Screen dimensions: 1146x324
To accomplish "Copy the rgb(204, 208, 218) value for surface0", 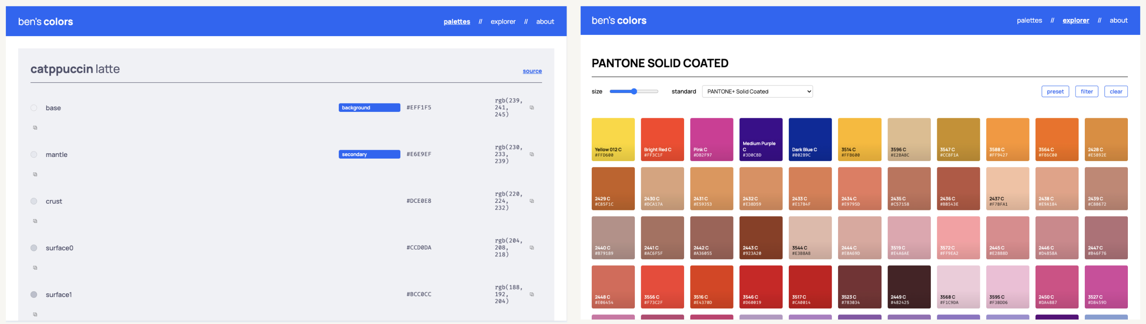I will coord(531,248).
